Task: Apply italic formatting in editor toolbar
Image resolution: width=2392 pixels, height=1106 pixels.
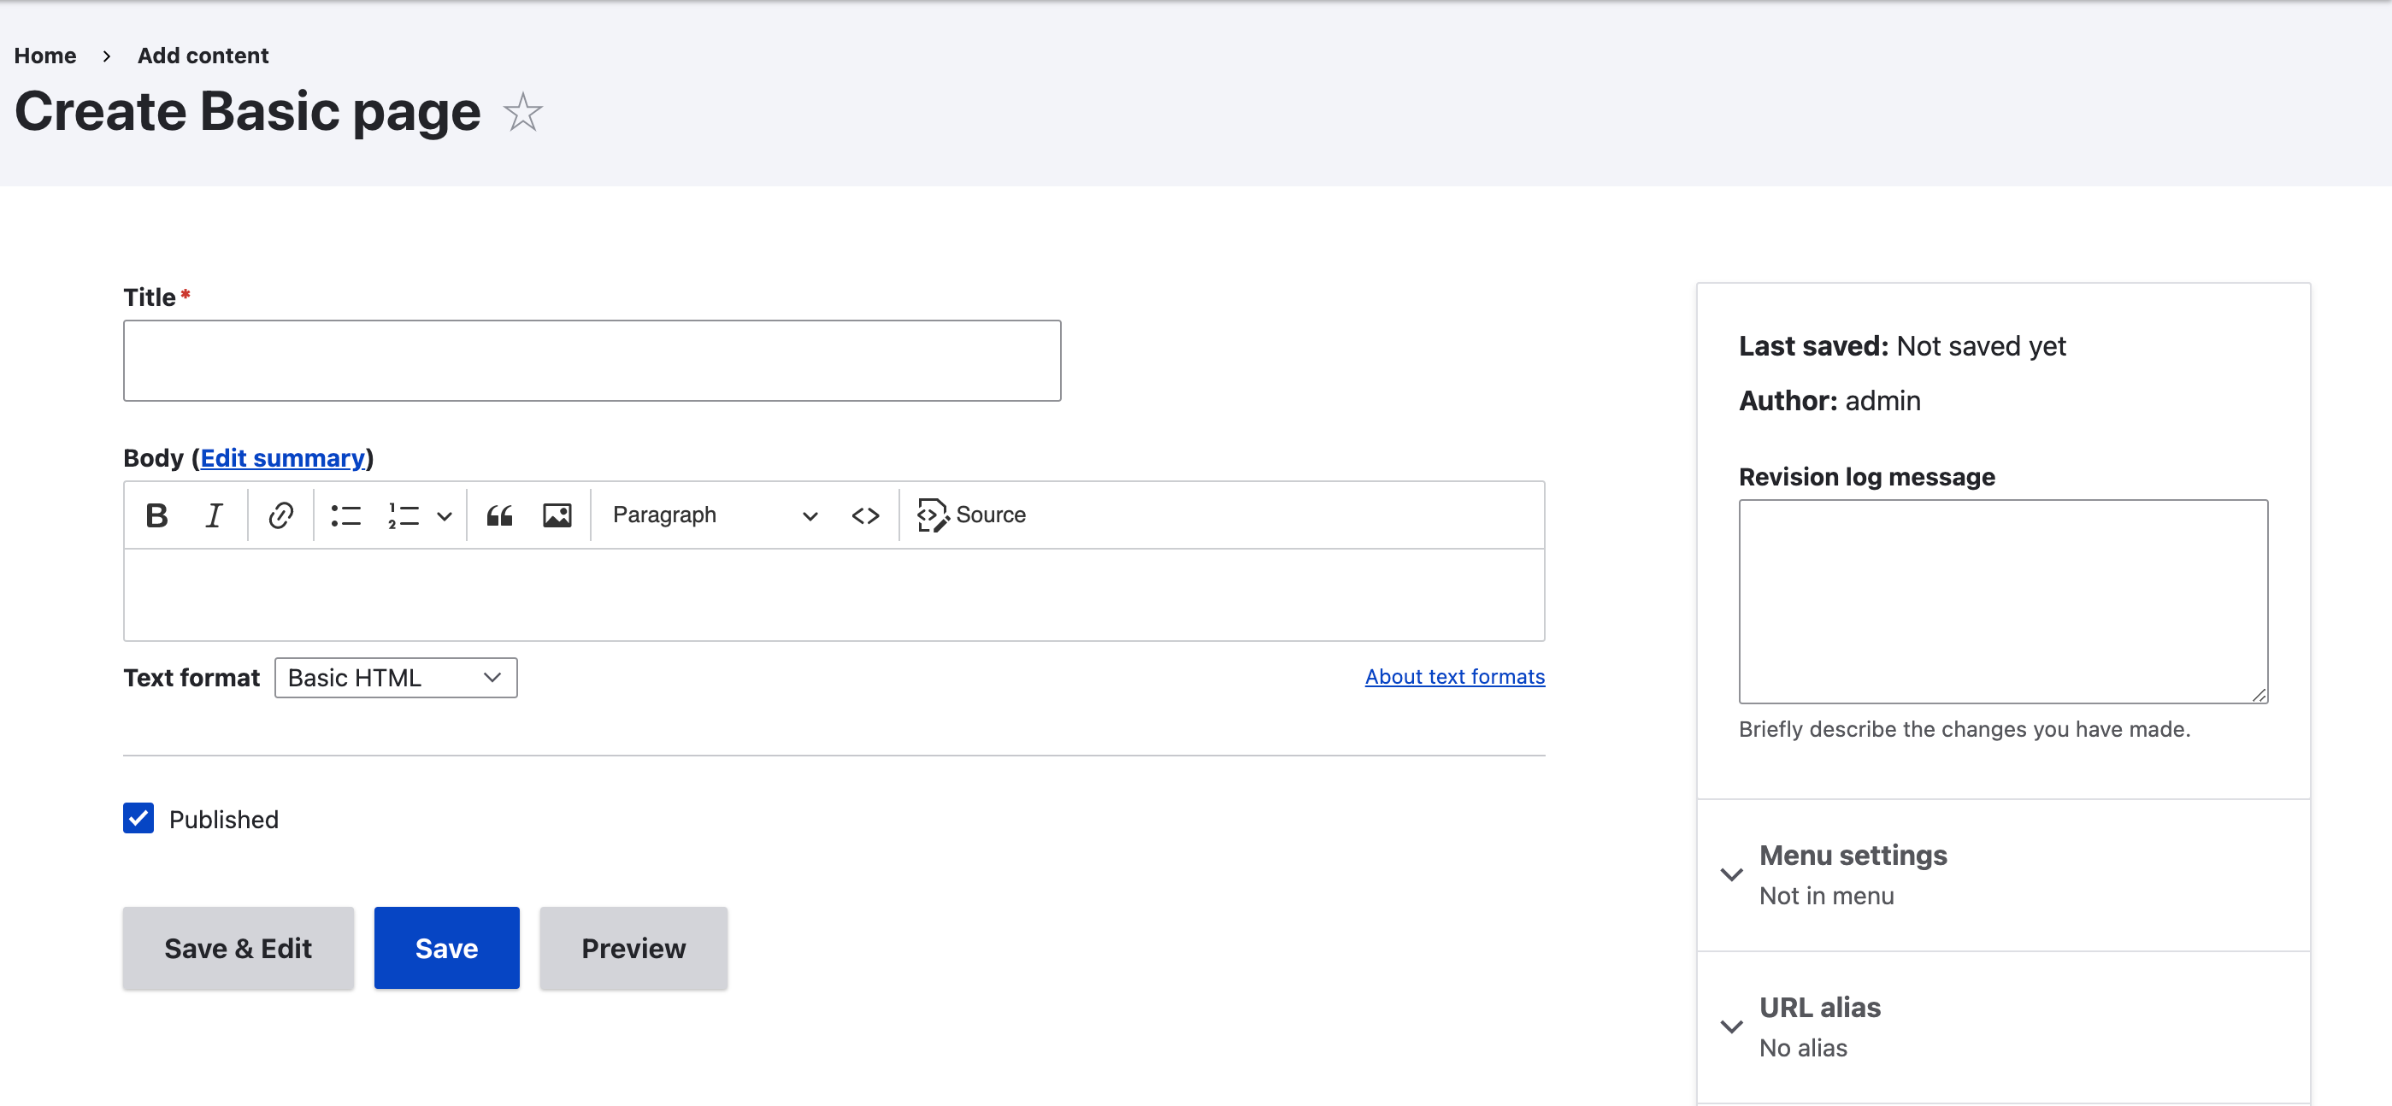Action: 214,515
